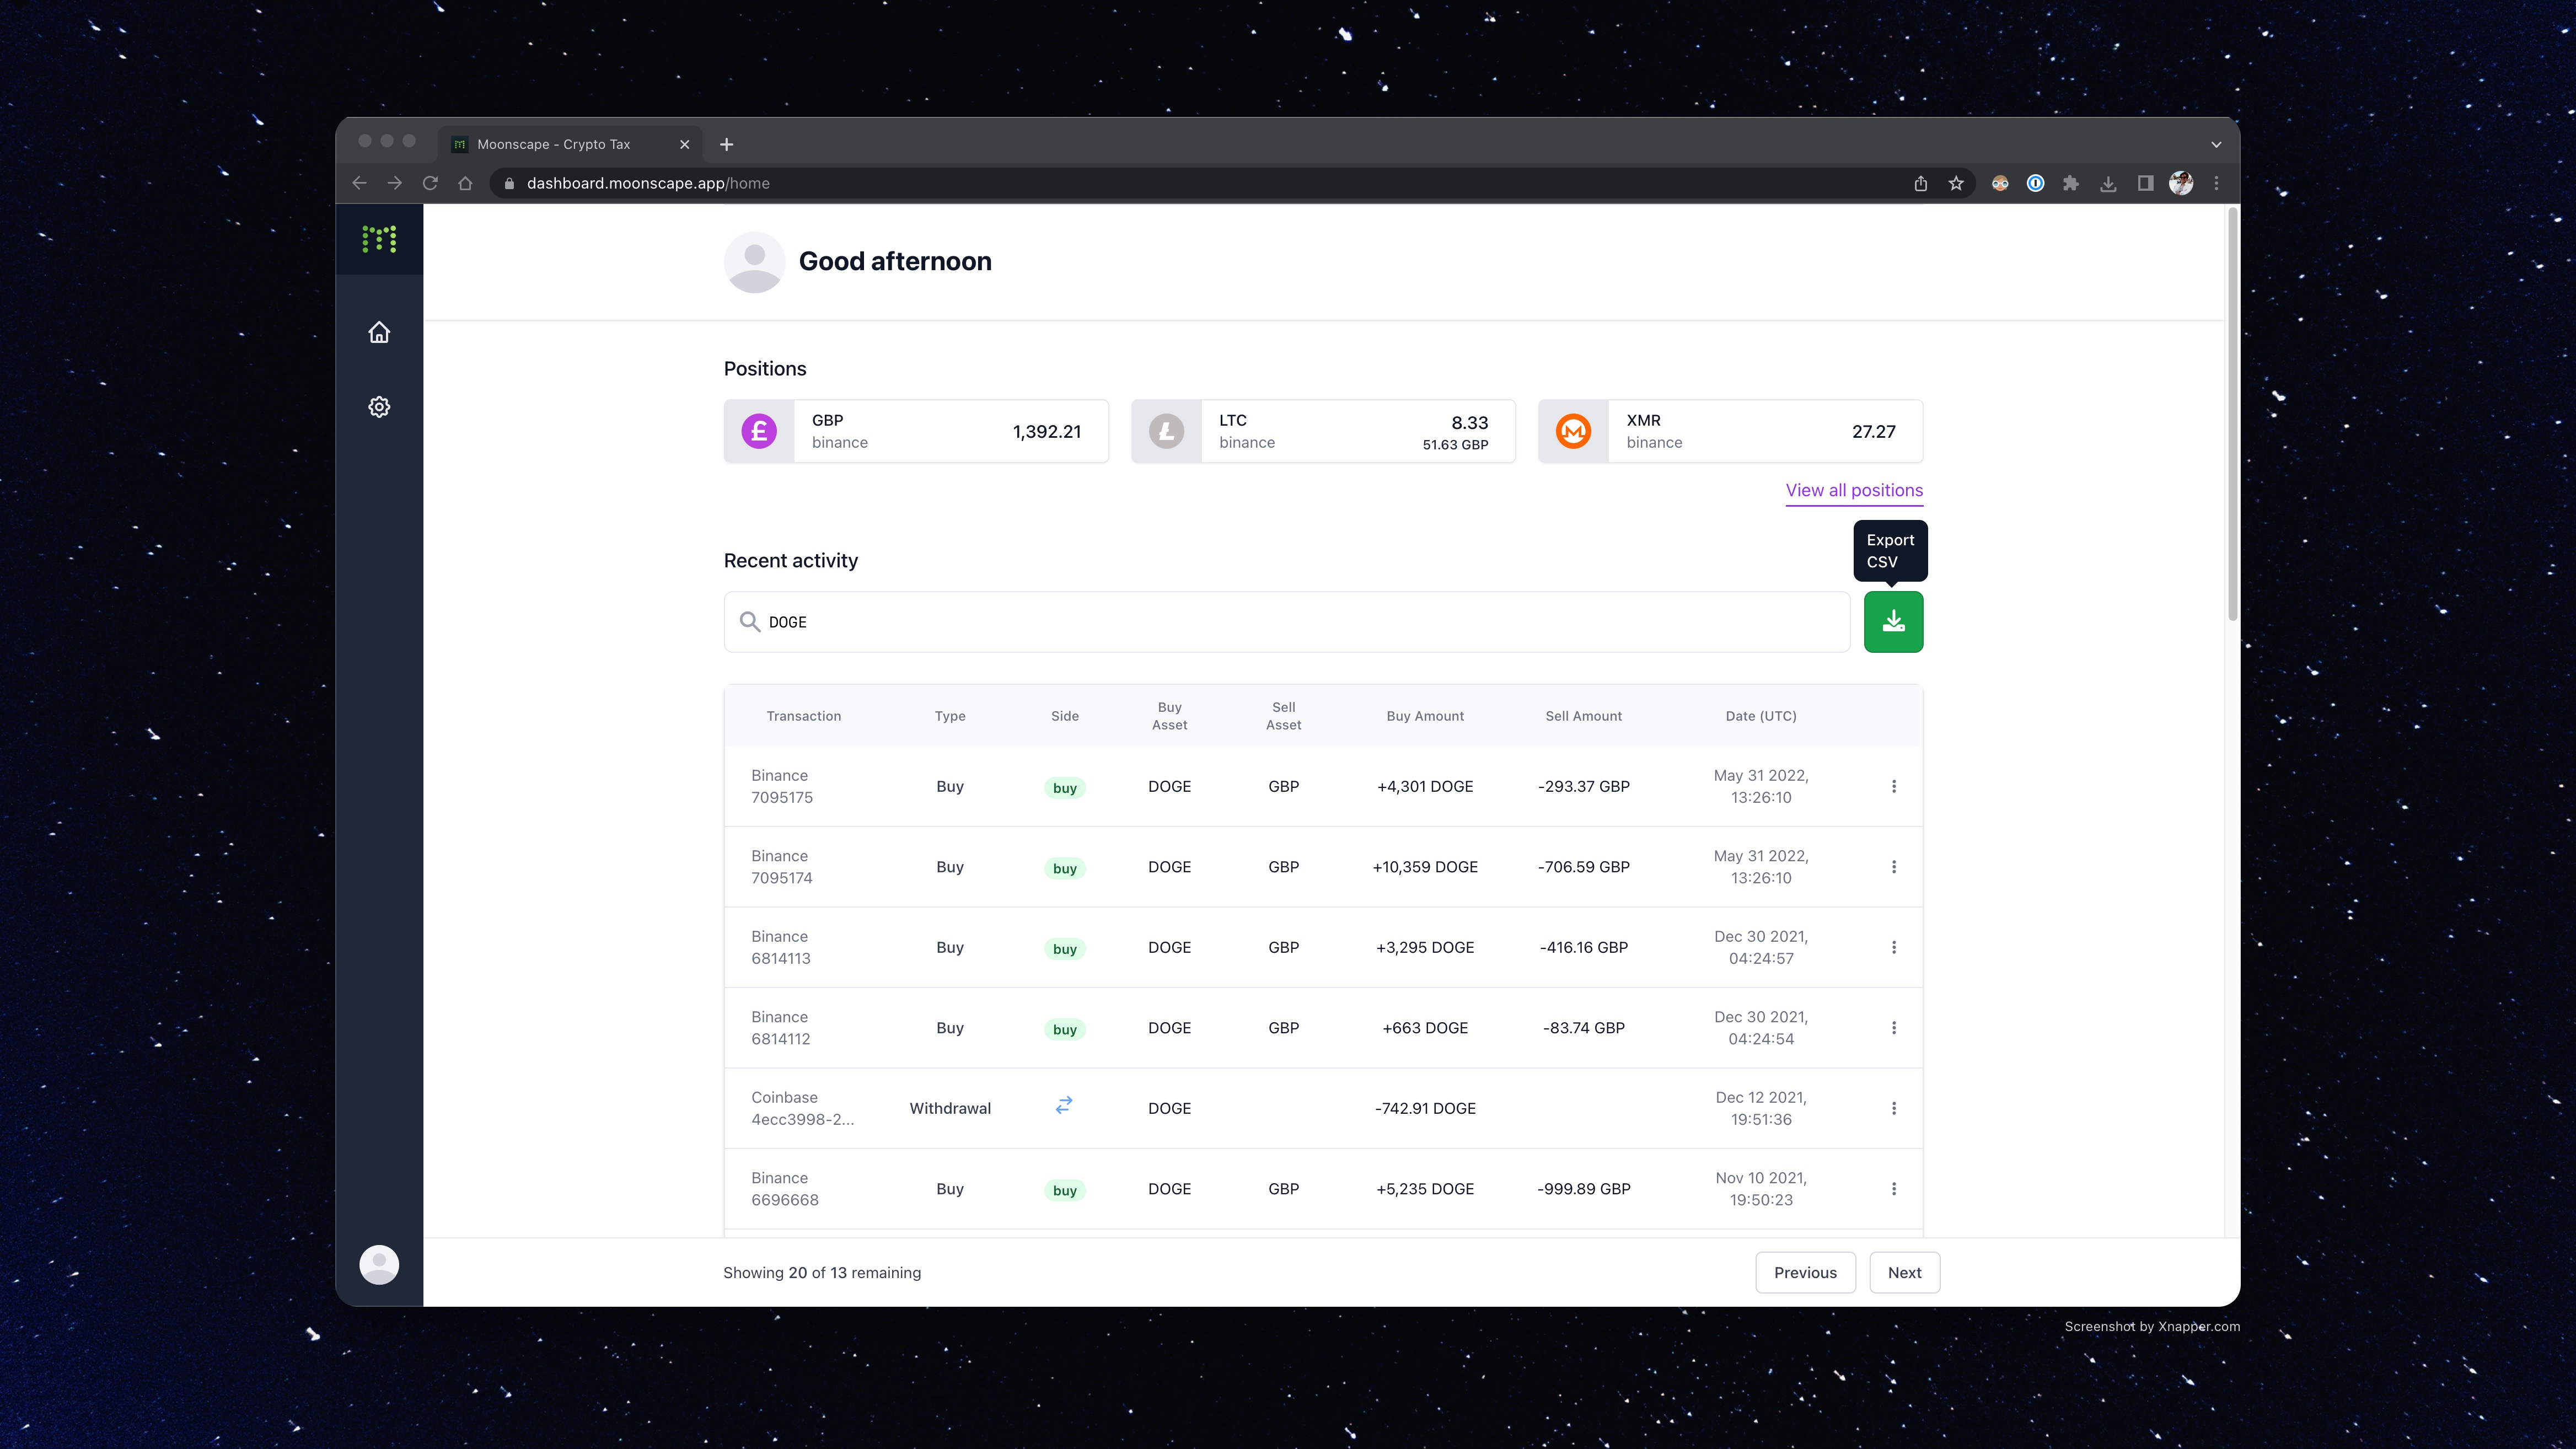The height and width of the screenshot is (1449, 2576).
Task: Reload the page with refresh icon
Action: coord(430,183)
